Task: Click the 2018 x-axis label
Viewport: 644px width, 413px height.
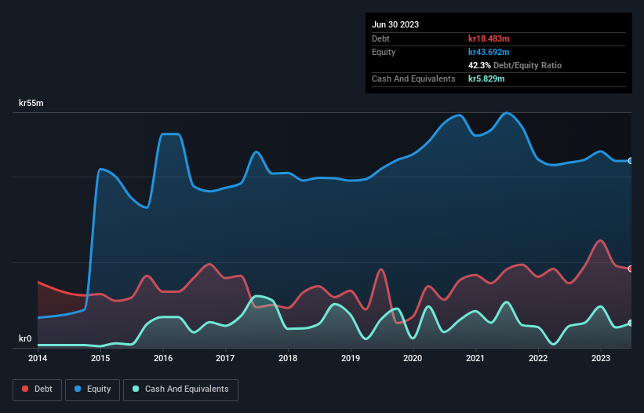Action: 288,358
